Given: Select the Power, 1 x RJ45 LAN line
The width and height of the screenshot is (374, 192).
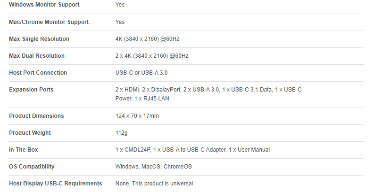Looking at the screenshot, I should 142,99.
